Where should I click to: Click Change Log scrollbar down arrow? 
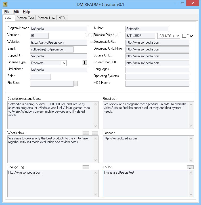(96, 194)
